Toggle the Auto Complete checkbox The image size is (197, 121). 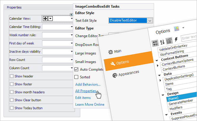click(77, 69)
